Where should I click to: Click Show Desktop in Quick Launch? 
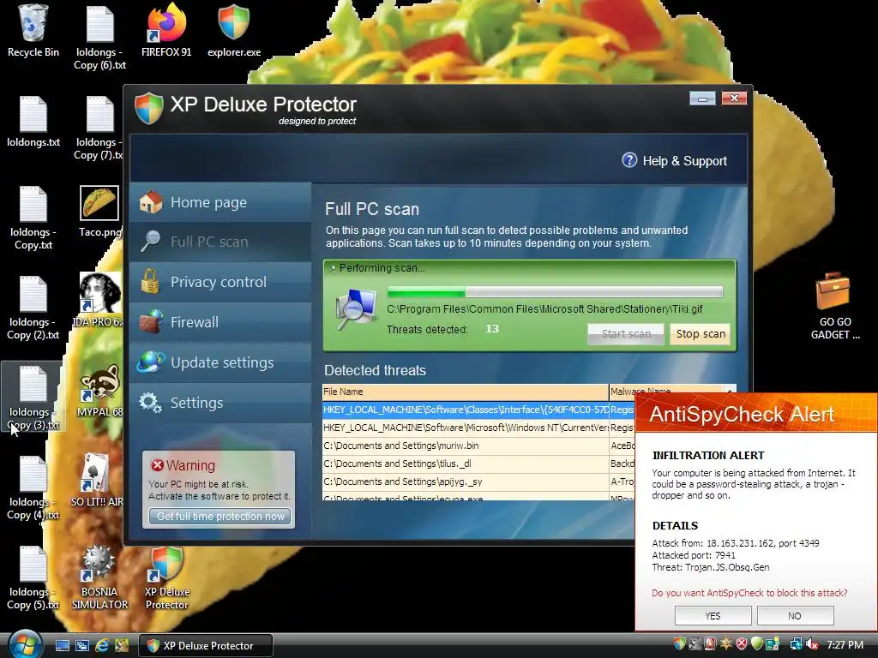pyautogui.click(x=62, y=646)
